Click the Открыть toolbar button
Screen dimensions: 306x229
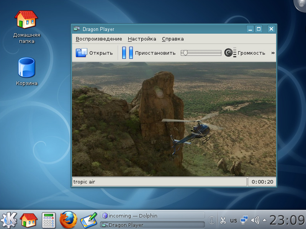click(94, 53)
